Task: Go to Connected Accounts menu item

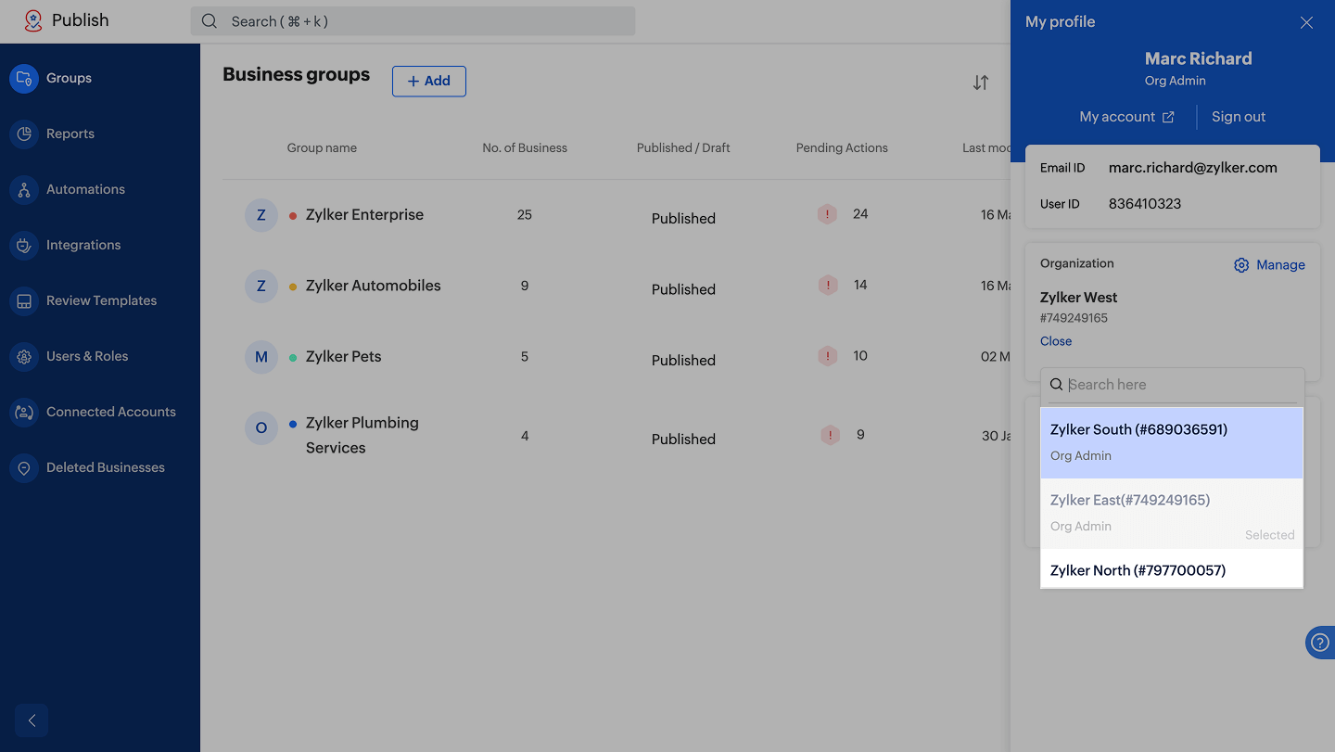Action: (110, 412)
